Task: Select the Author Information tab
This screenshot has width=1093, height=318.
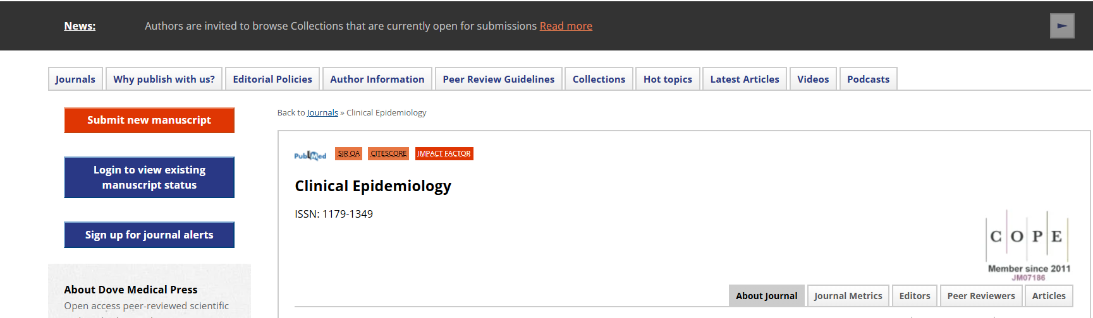Action: (377, 79)
